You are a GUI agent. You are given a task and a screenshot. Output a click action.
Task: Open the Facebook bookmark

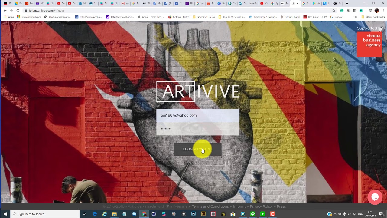[x=89, y=17]
